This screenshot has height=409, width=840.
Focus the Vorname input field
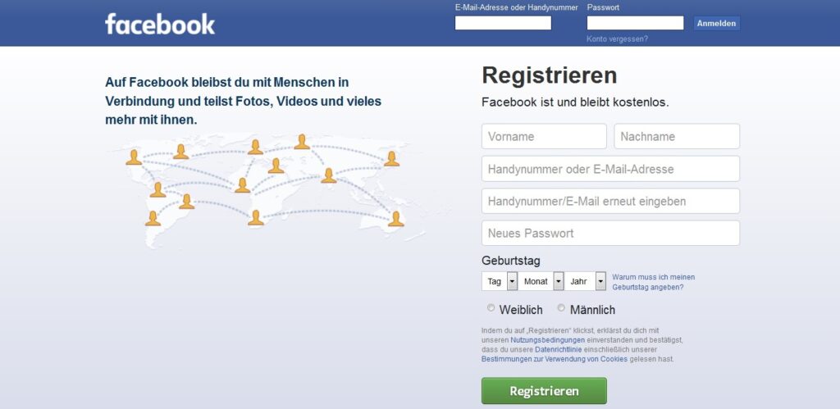pos(544,137)
